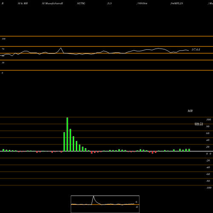Click the mini overview chart thumbnail
This screenshot has width=213, height=213.
(105, 204)
